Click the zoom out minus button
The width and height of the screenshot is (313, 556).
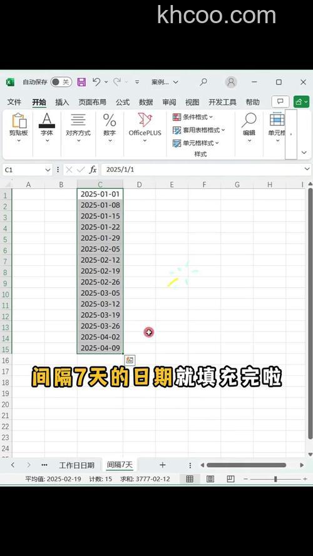point(245,479)
